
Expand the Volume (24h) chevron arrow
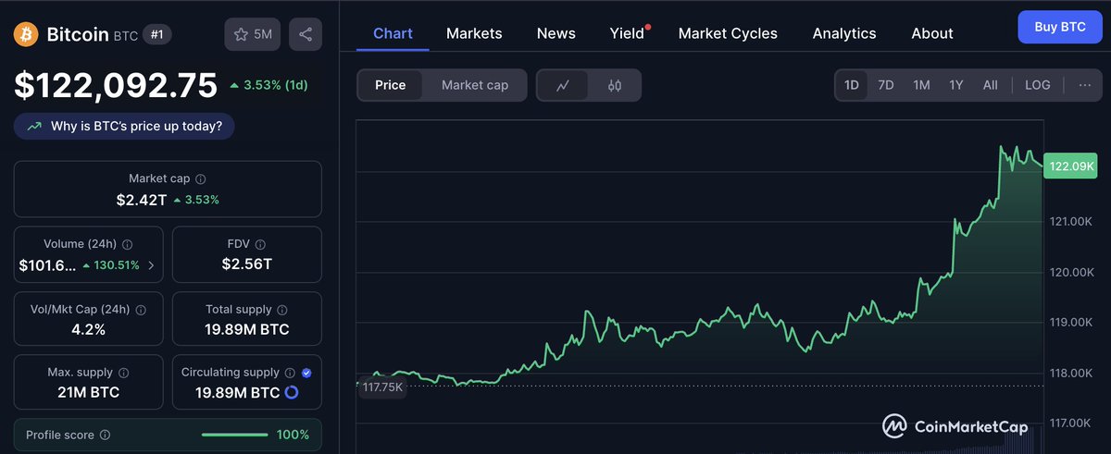click(x=151, y=265)
